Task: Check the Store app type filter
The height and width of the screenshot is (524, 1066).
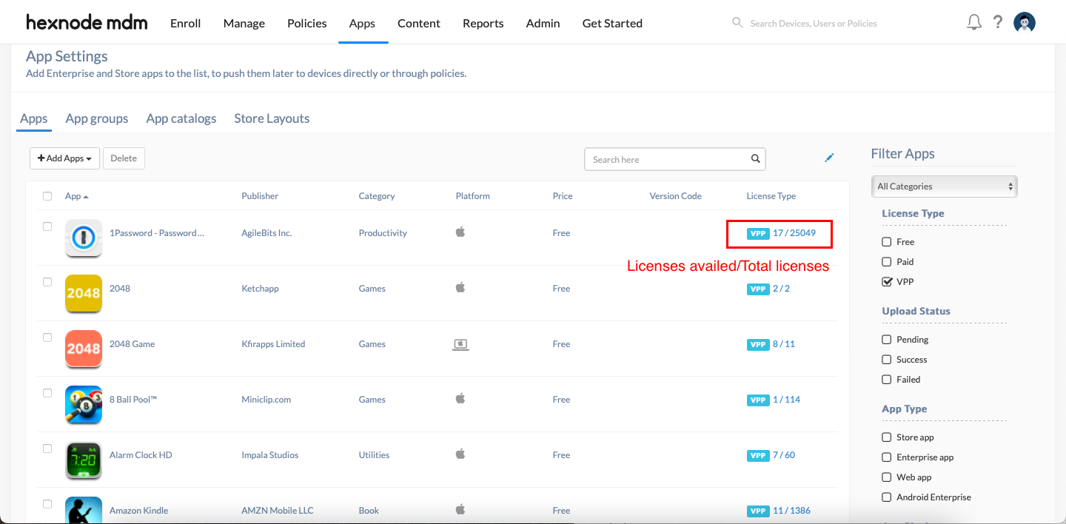Action: click(x=887, y=437)
